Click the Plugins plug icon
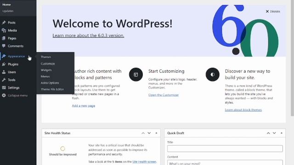294x165 pixels. [4, 64]
